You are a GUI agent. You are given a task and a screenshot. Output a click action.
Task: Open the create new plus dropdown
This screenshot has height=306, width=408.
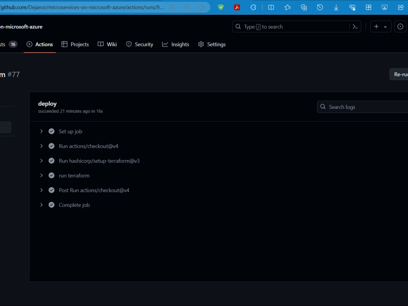(380, 27)
